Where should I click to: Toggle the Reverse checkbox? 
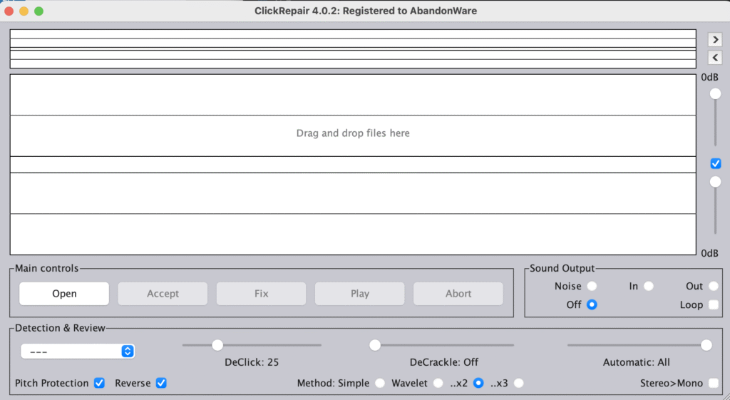[x=161, y=383]
